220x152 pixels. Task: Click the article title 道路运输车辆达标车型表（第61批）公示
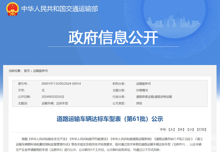point(110,119)
